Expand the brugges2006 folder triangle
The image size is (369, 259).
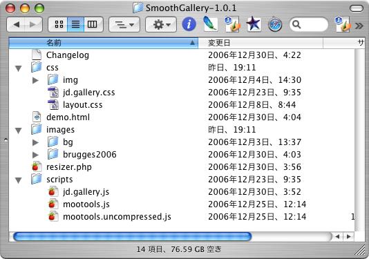[35, 155]
